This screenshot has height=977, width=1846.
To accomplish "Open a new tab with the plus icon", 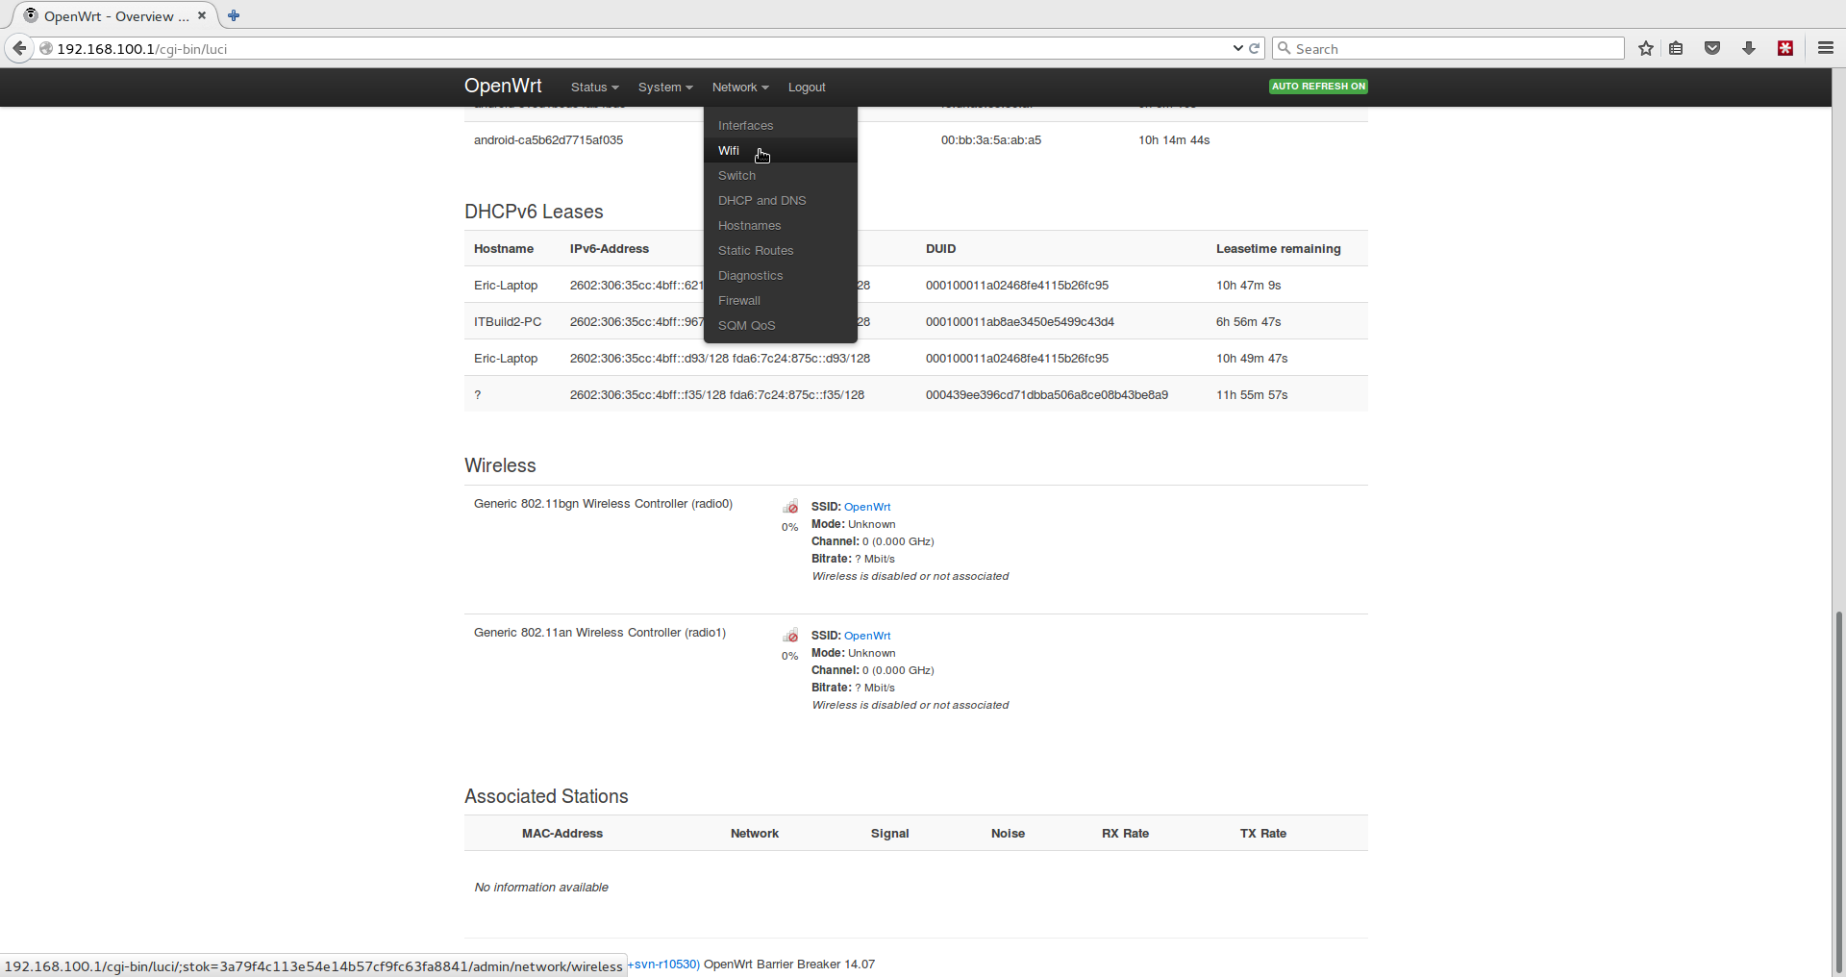I will 234,15.
